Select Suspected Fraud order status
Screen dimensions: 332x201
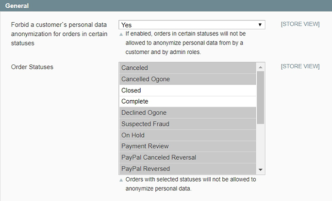click(187, 124)
